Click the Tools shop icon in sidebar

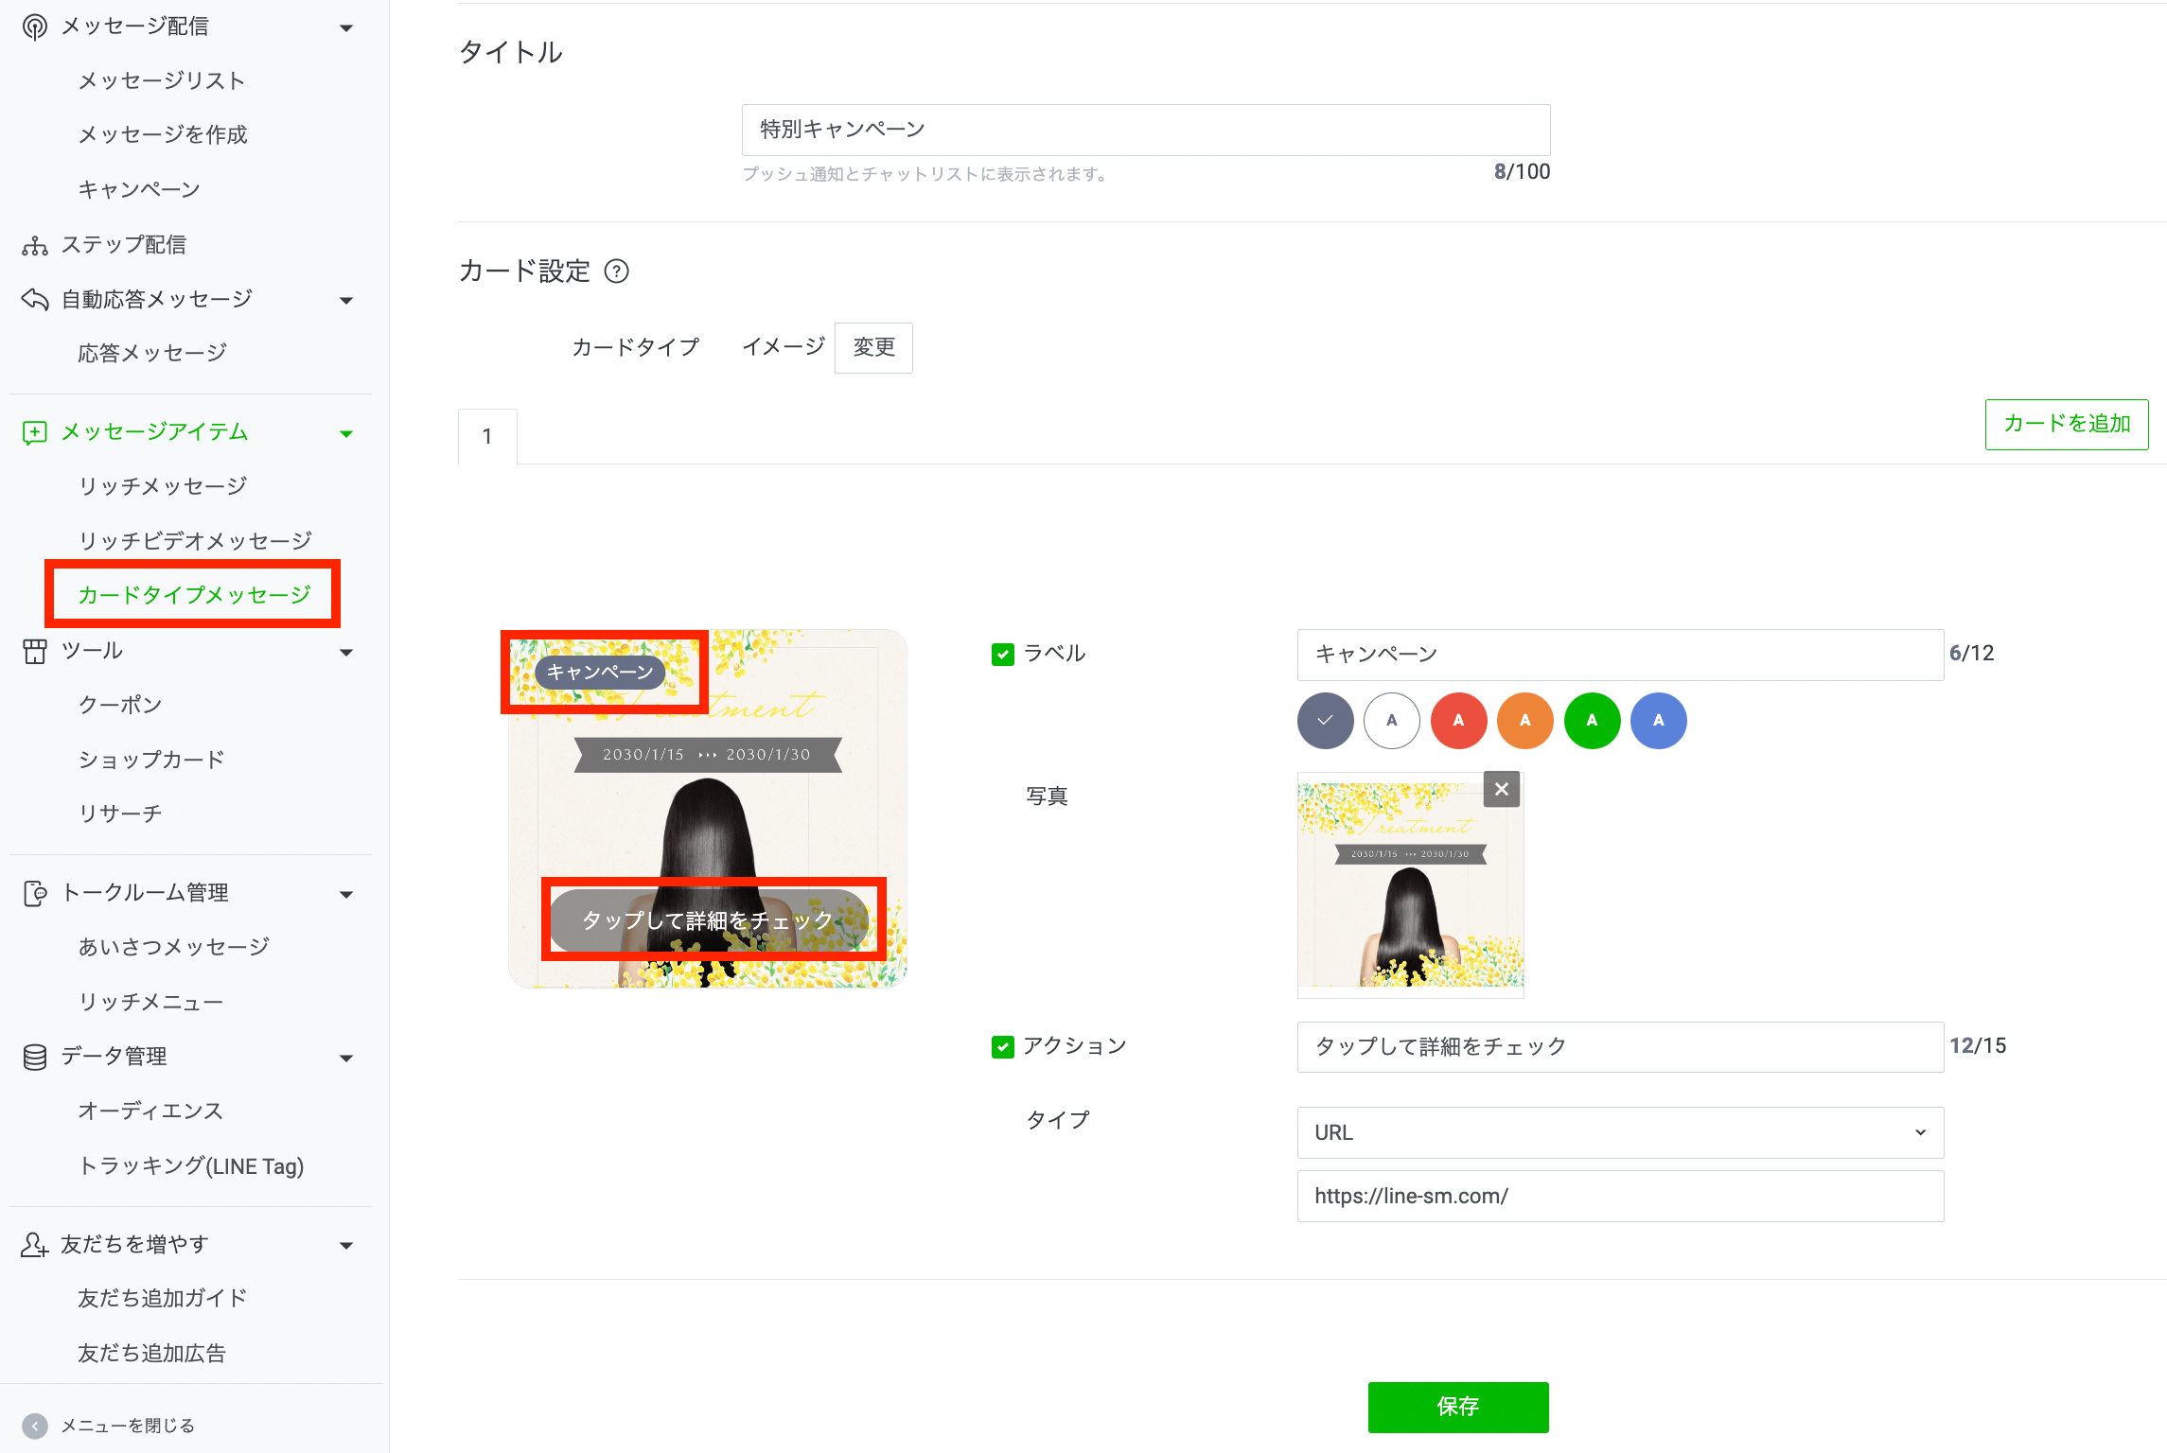34,651
